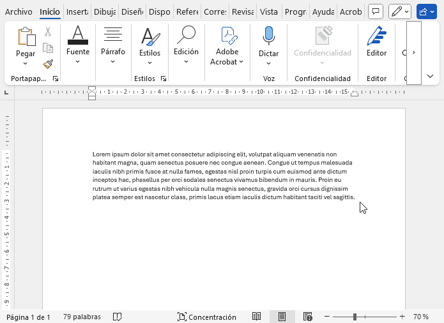Select the Format Painter brush icon
444x323 pixels.
48,64
